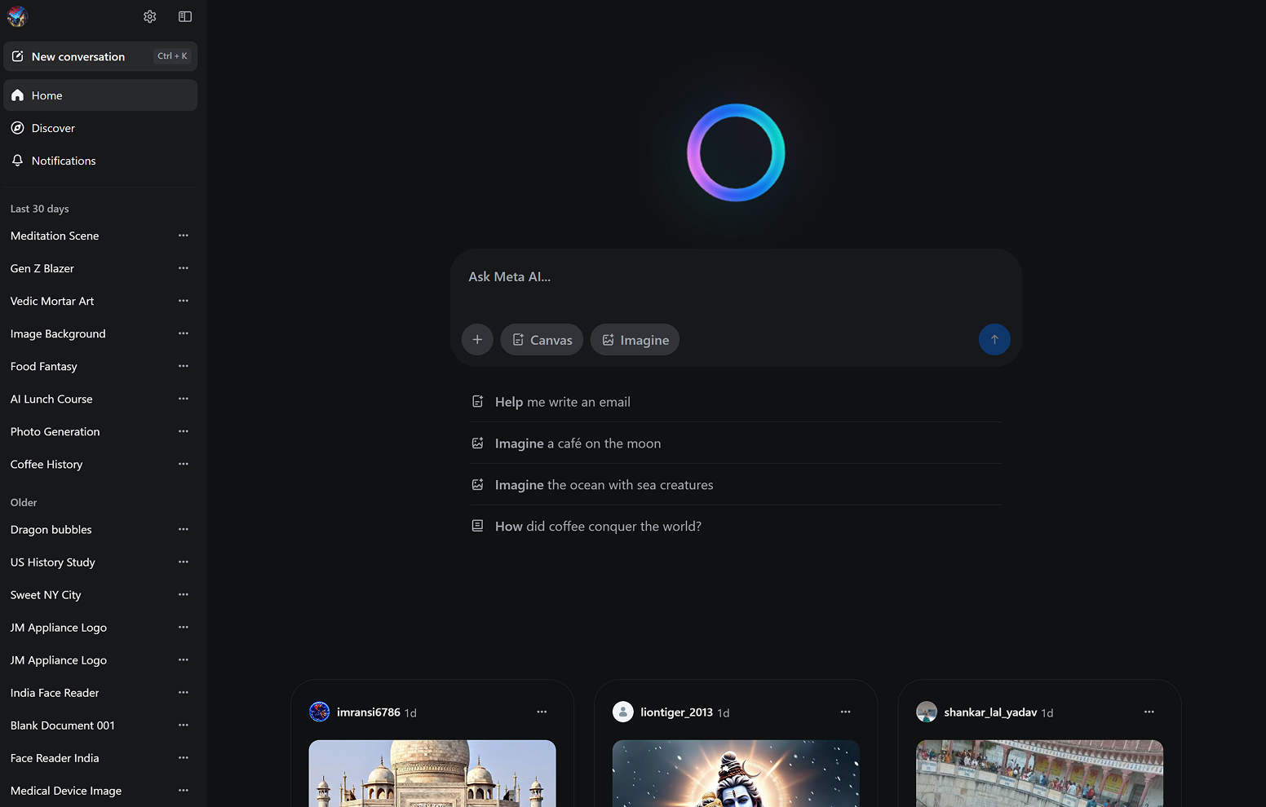Open more options for AI Lunch Course

point(184,399)
